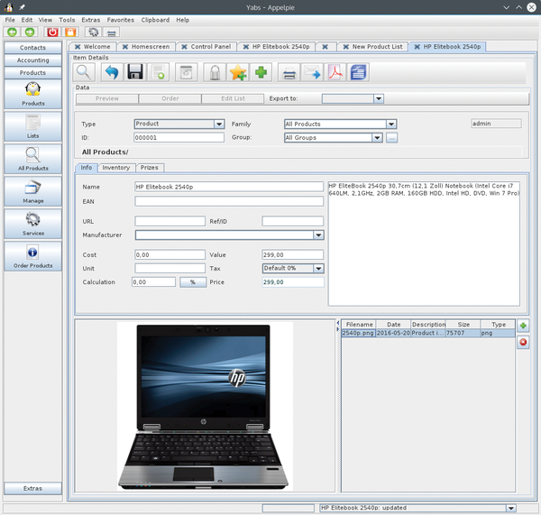
Task: Click the blue document export icon
Action: pyautogui.click(x=358, y=72)
